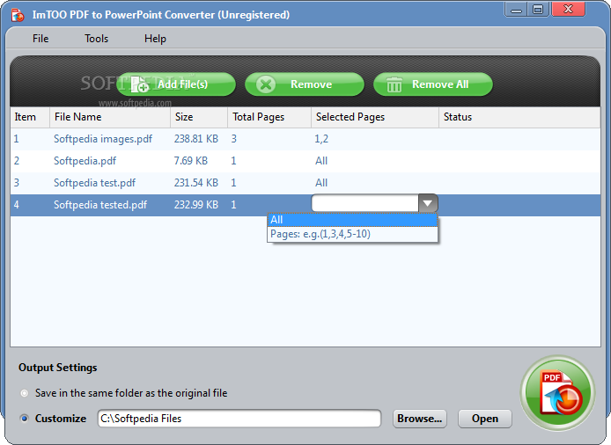Click the Remove All button

tap(433, 84)
